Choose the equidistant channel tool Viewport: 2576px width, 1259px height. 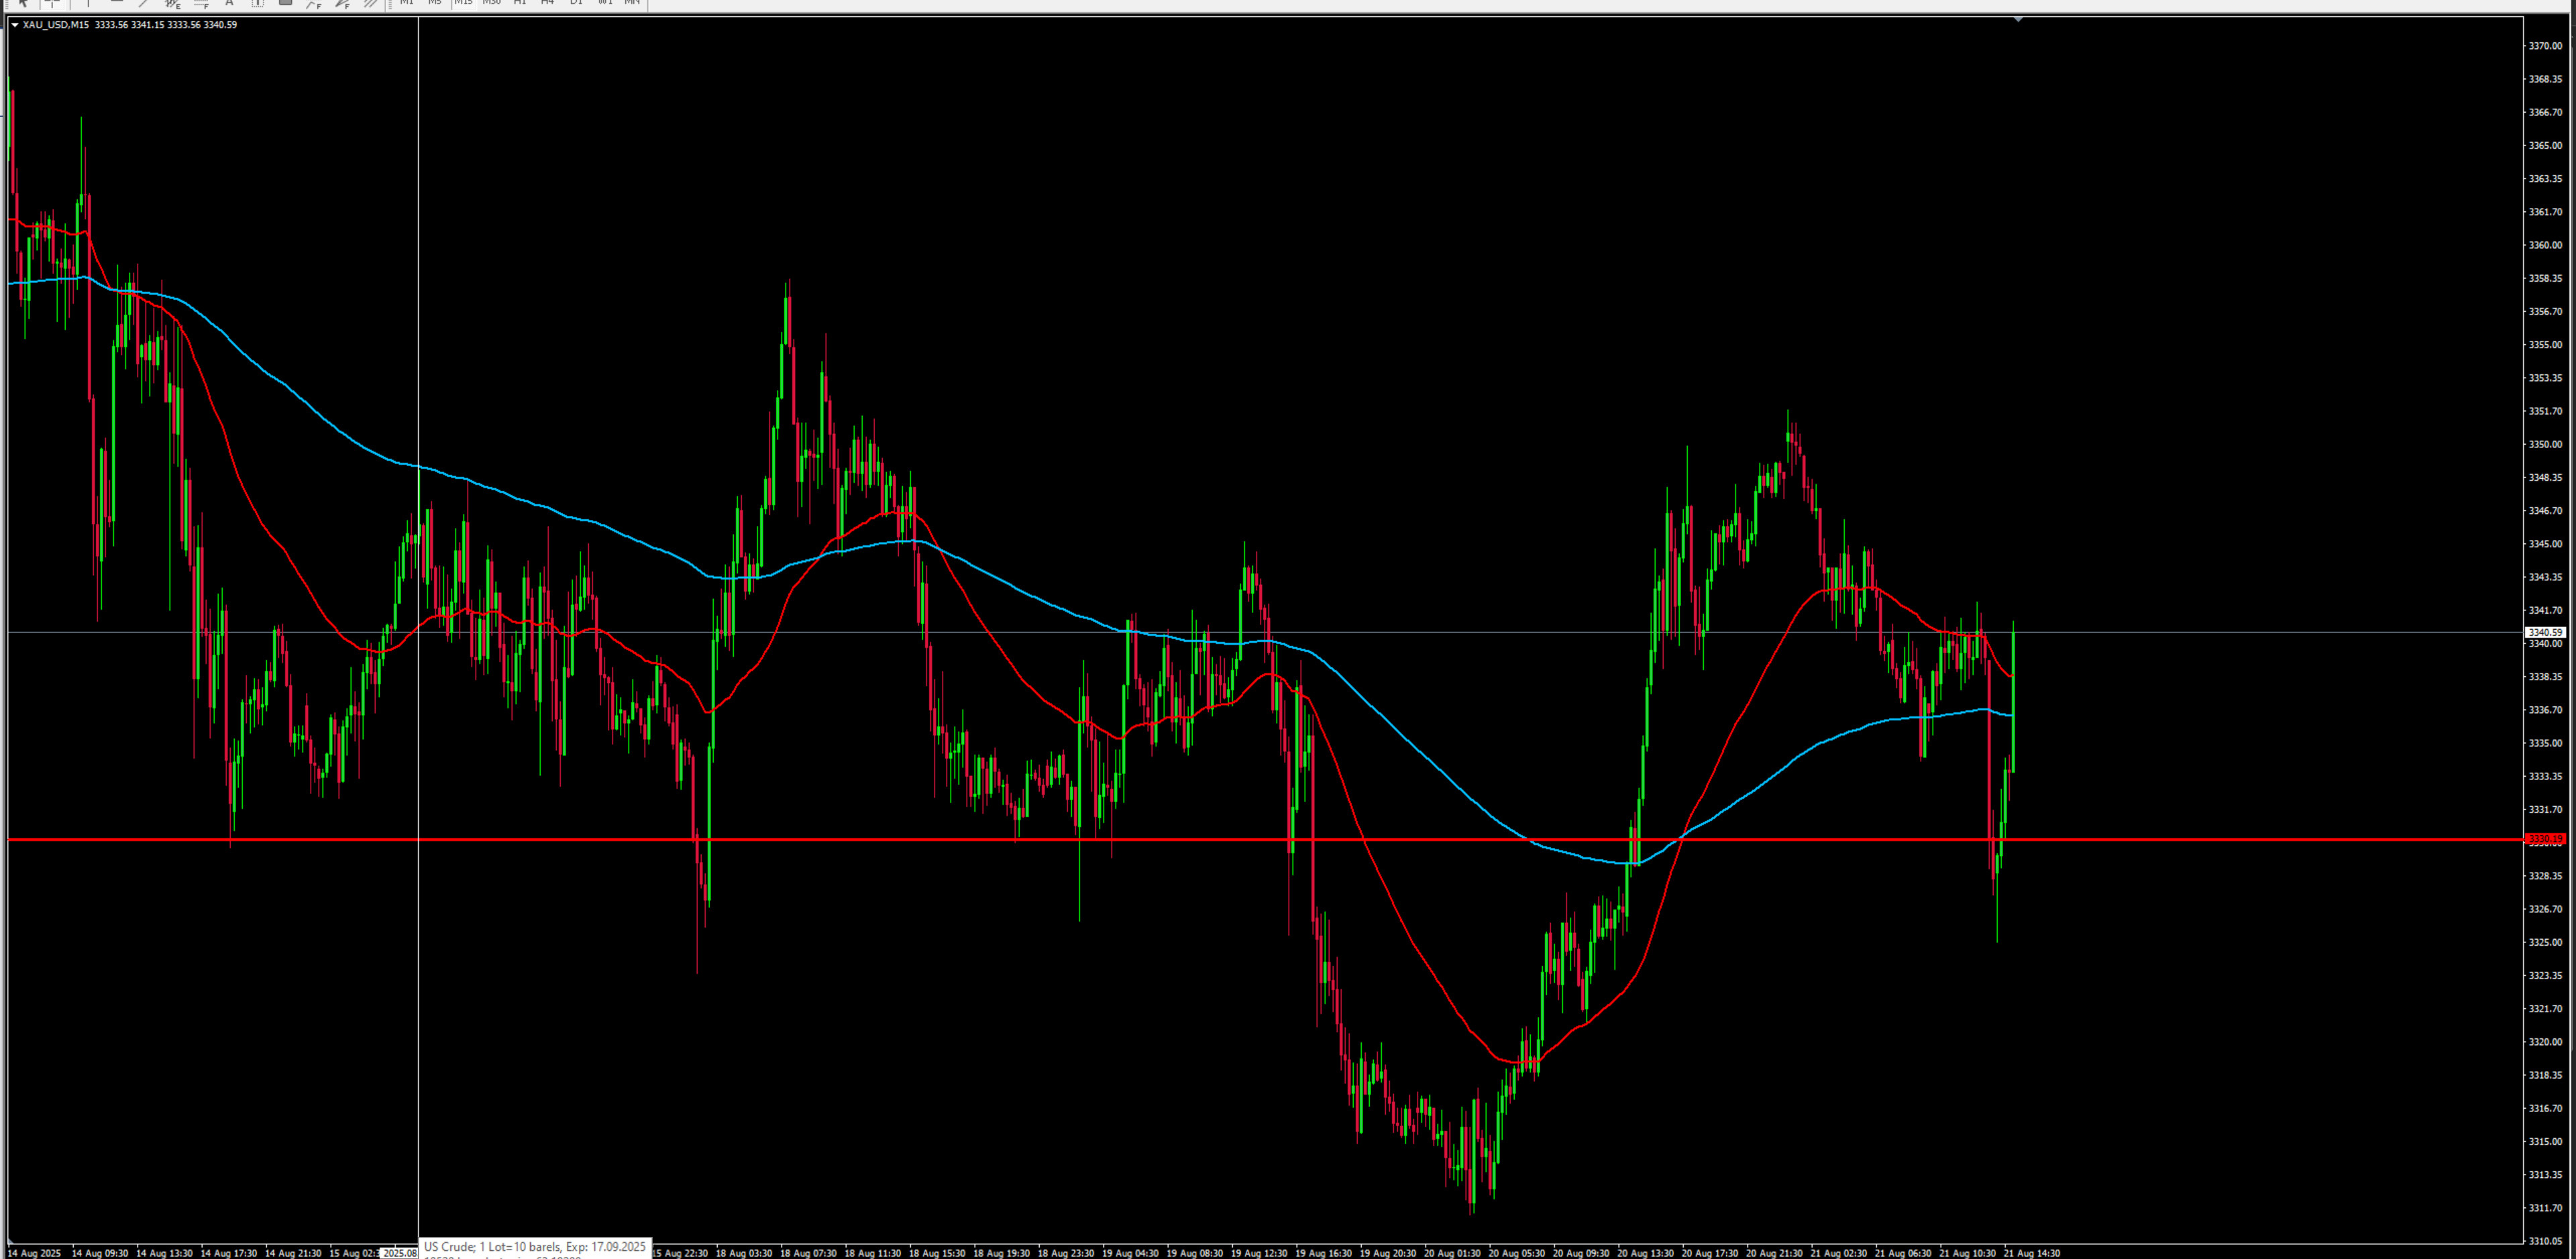(173, 3)
